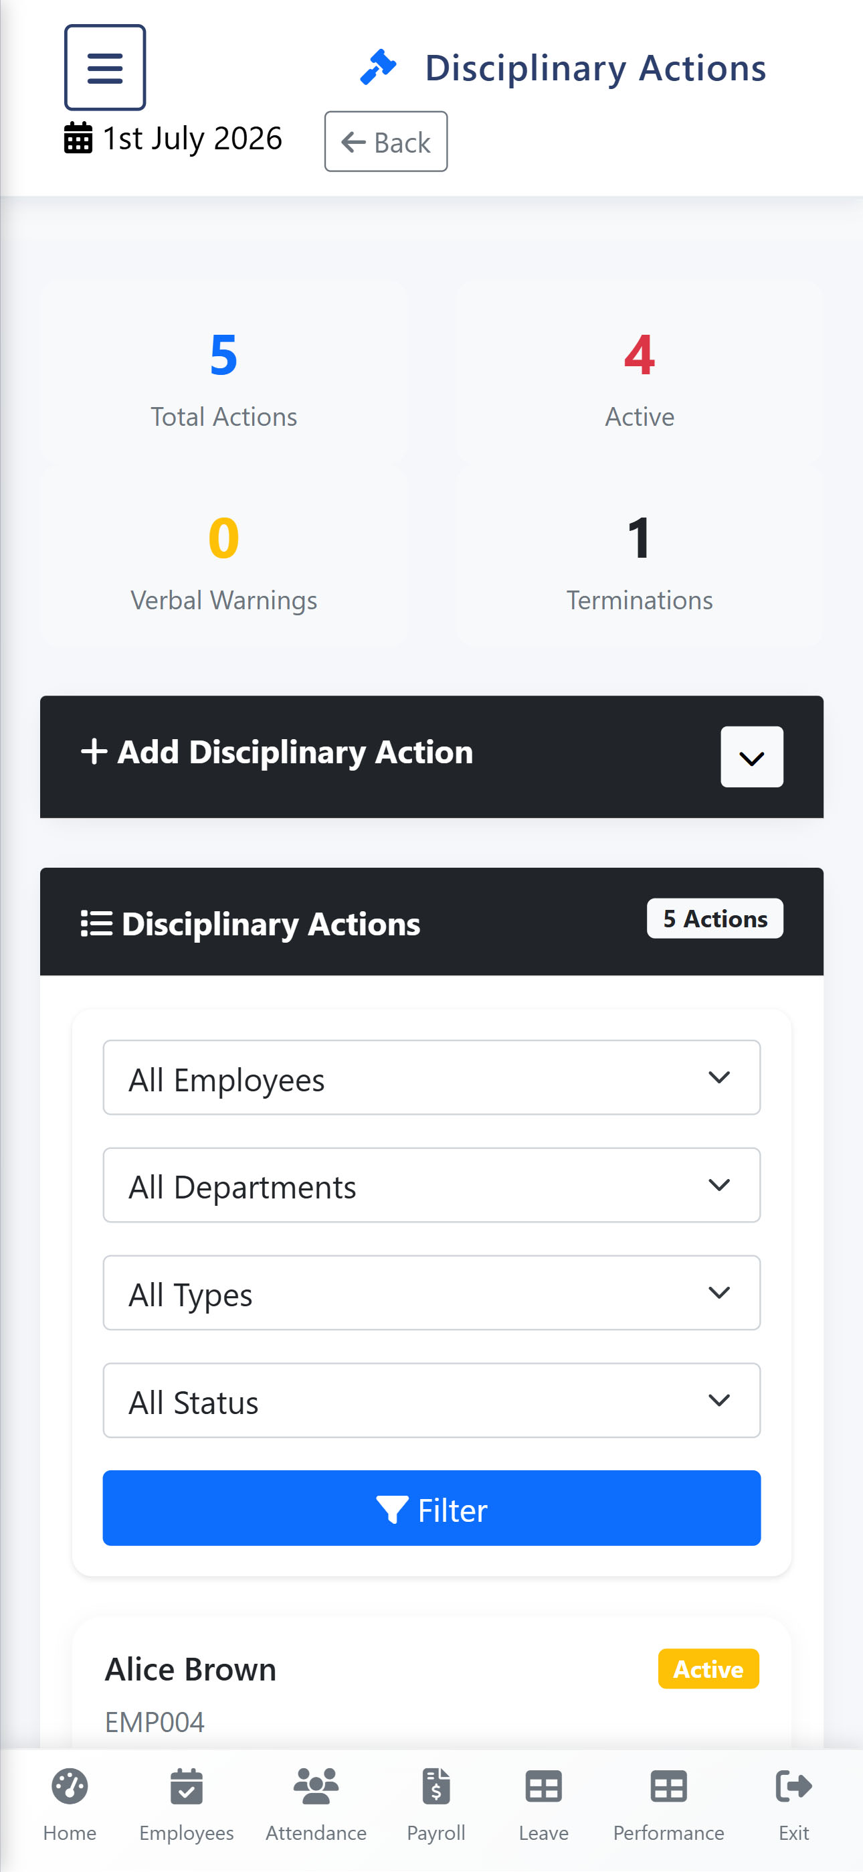Click the gavel icon by the title
863x1872 pixels.
tap(379, 68)
